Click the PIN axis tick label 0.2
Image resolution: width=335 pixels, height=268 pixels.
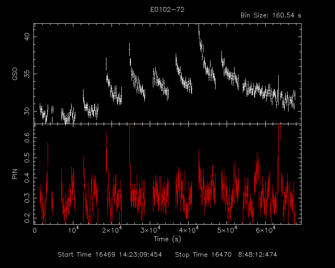(27, 218)
